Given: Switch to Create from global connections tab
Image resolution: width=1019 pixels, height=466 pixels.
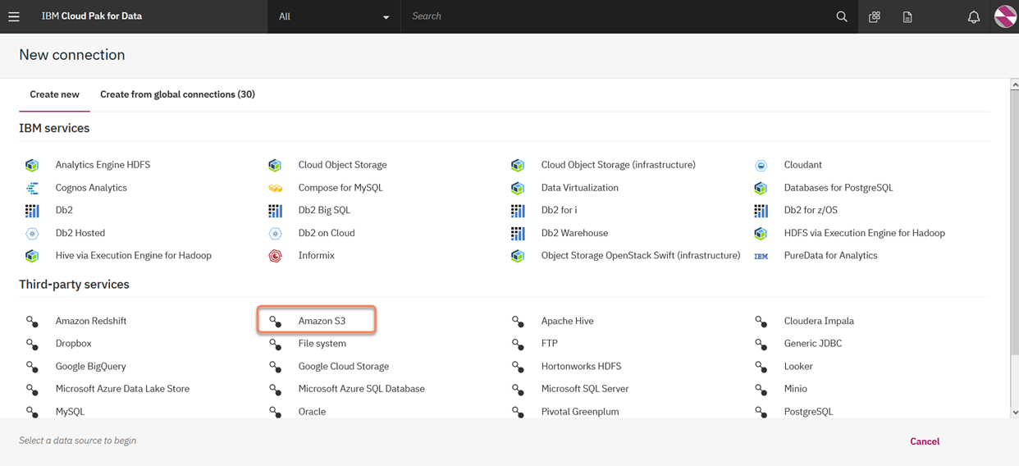Looking at the screenshot, I should (177, 94).
